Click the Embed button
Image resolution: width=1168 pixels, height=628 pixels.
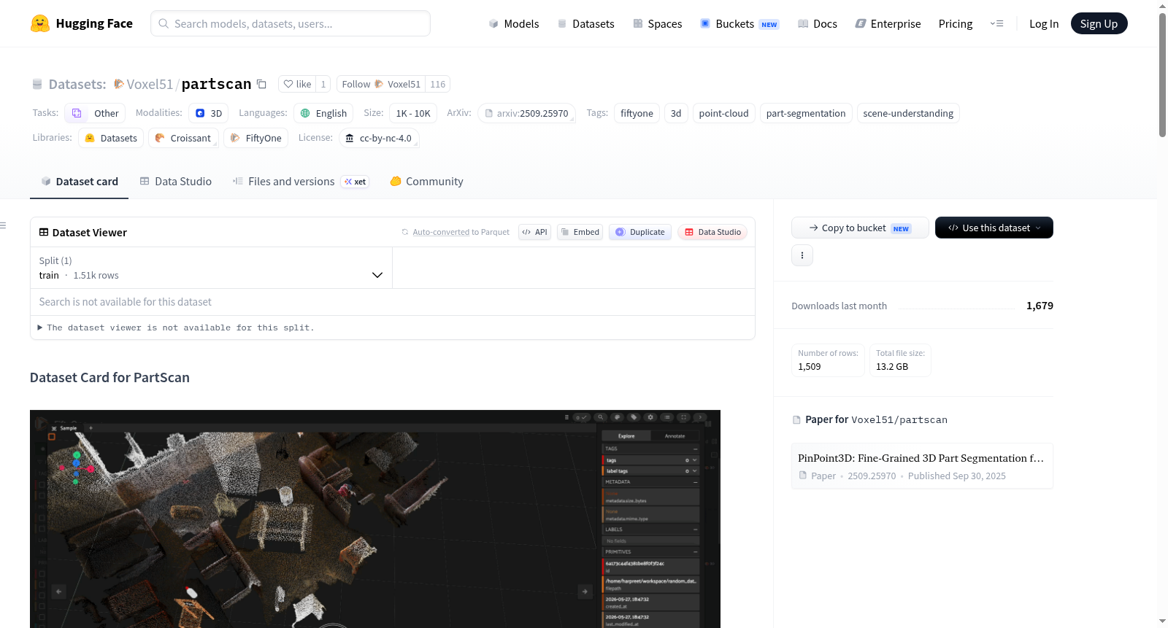[580, 232]
